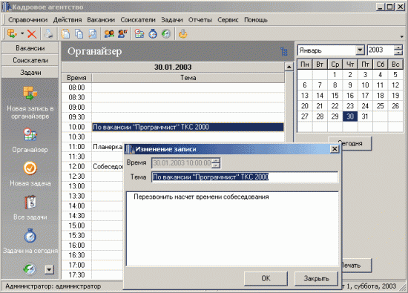Select day 12 in the calendar
The width and height of the screenshot is (408, 293).
pyautogui.click(x=395, y=85)
